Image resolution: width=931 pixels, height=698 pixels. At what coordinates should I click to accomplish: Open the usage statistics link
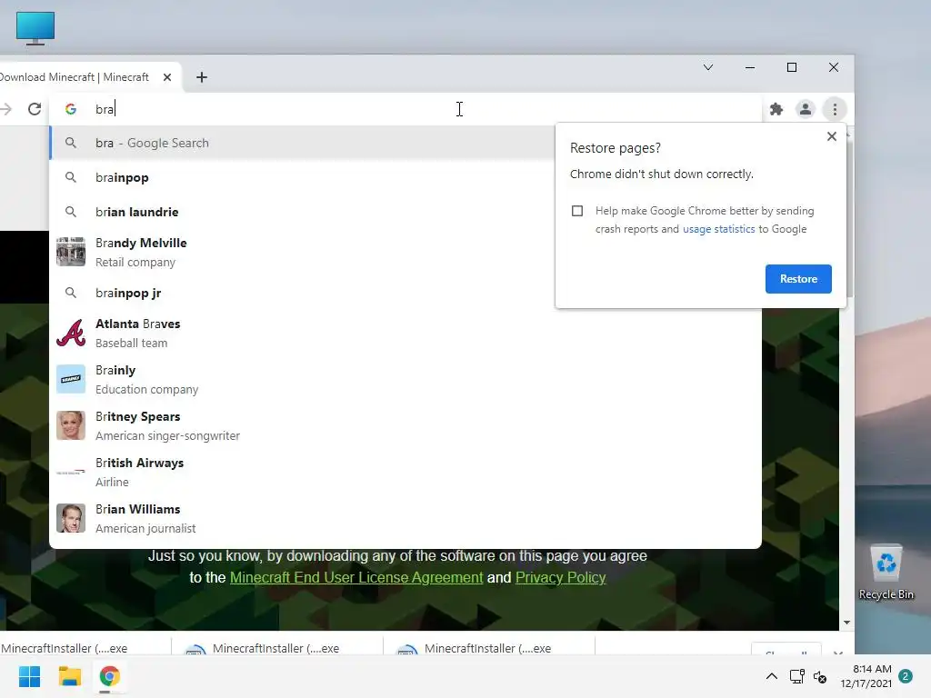tap(719, 229)
